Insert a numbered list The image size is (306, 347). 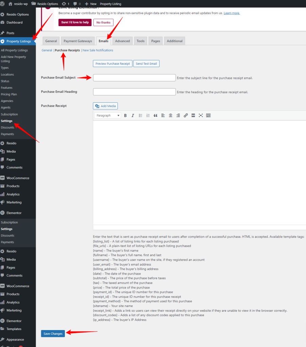click(148, 115)
